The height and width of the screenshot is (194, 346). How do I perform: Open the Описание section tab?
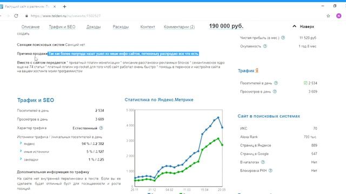(30, 27)
